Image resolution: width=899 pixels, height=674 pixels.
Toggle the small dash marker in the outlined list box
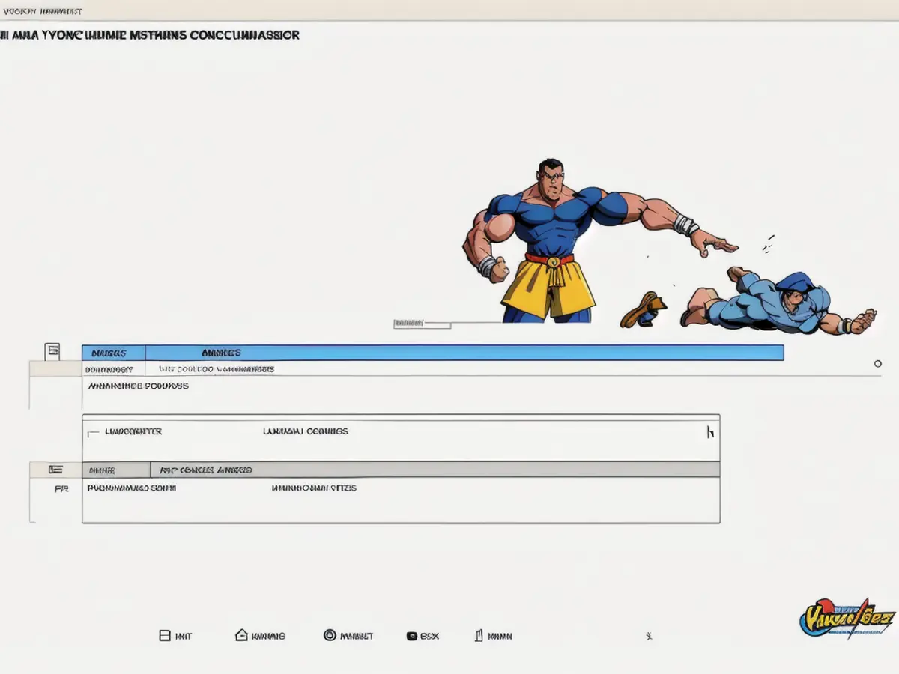(93, 433)
